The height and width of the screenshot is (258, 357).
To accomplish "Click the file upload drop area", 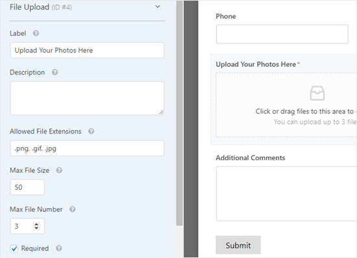I will tap(286, 105).
